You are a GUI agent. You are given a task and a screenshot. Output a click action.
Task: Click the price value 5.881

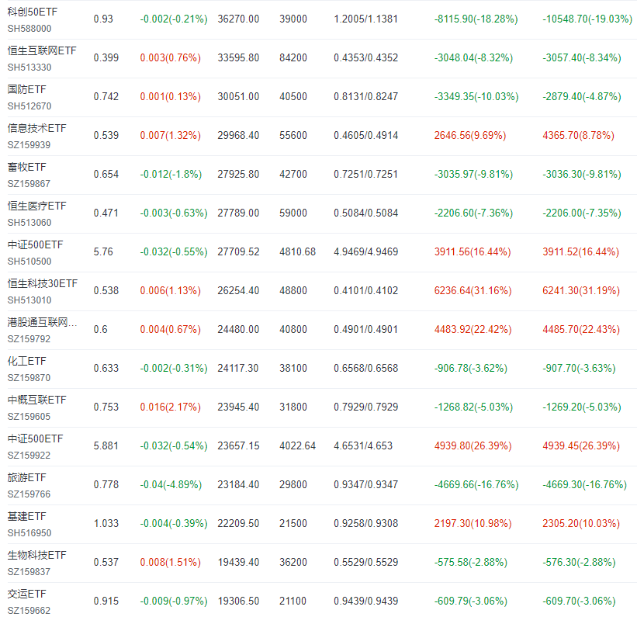coord(106,446)
